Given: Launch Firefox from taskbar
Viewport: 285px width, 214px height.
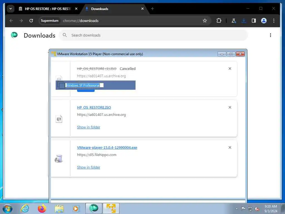Looking at the screenshot, I should [42, 208].
